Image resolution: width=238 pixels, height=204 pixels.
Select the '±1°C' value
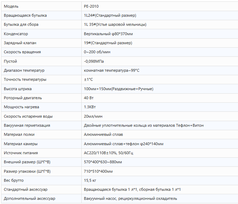pyautogui.click(x=89, y=80)
